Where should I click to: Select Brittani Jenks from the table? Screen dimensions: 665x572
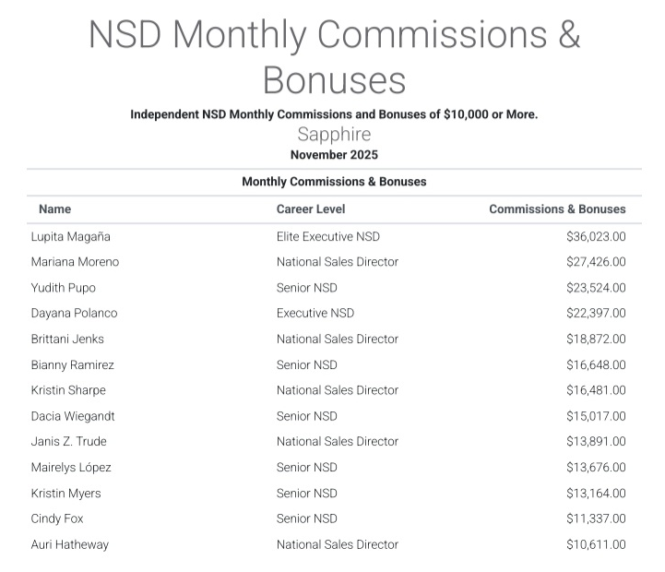67,339
